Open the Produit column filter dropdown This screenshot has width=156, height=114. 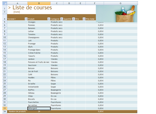point(49,19)
